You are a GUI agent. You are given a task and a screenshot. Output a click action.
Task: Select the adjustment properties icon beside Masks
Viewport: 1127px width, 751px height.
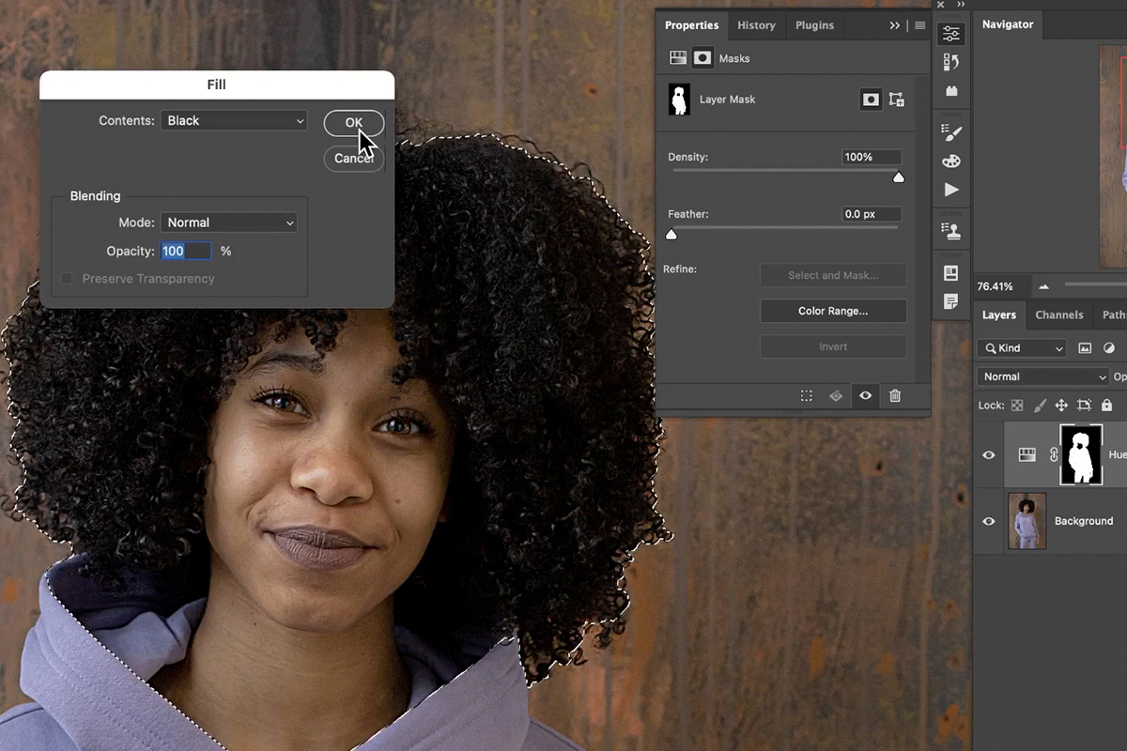(678, 58)
